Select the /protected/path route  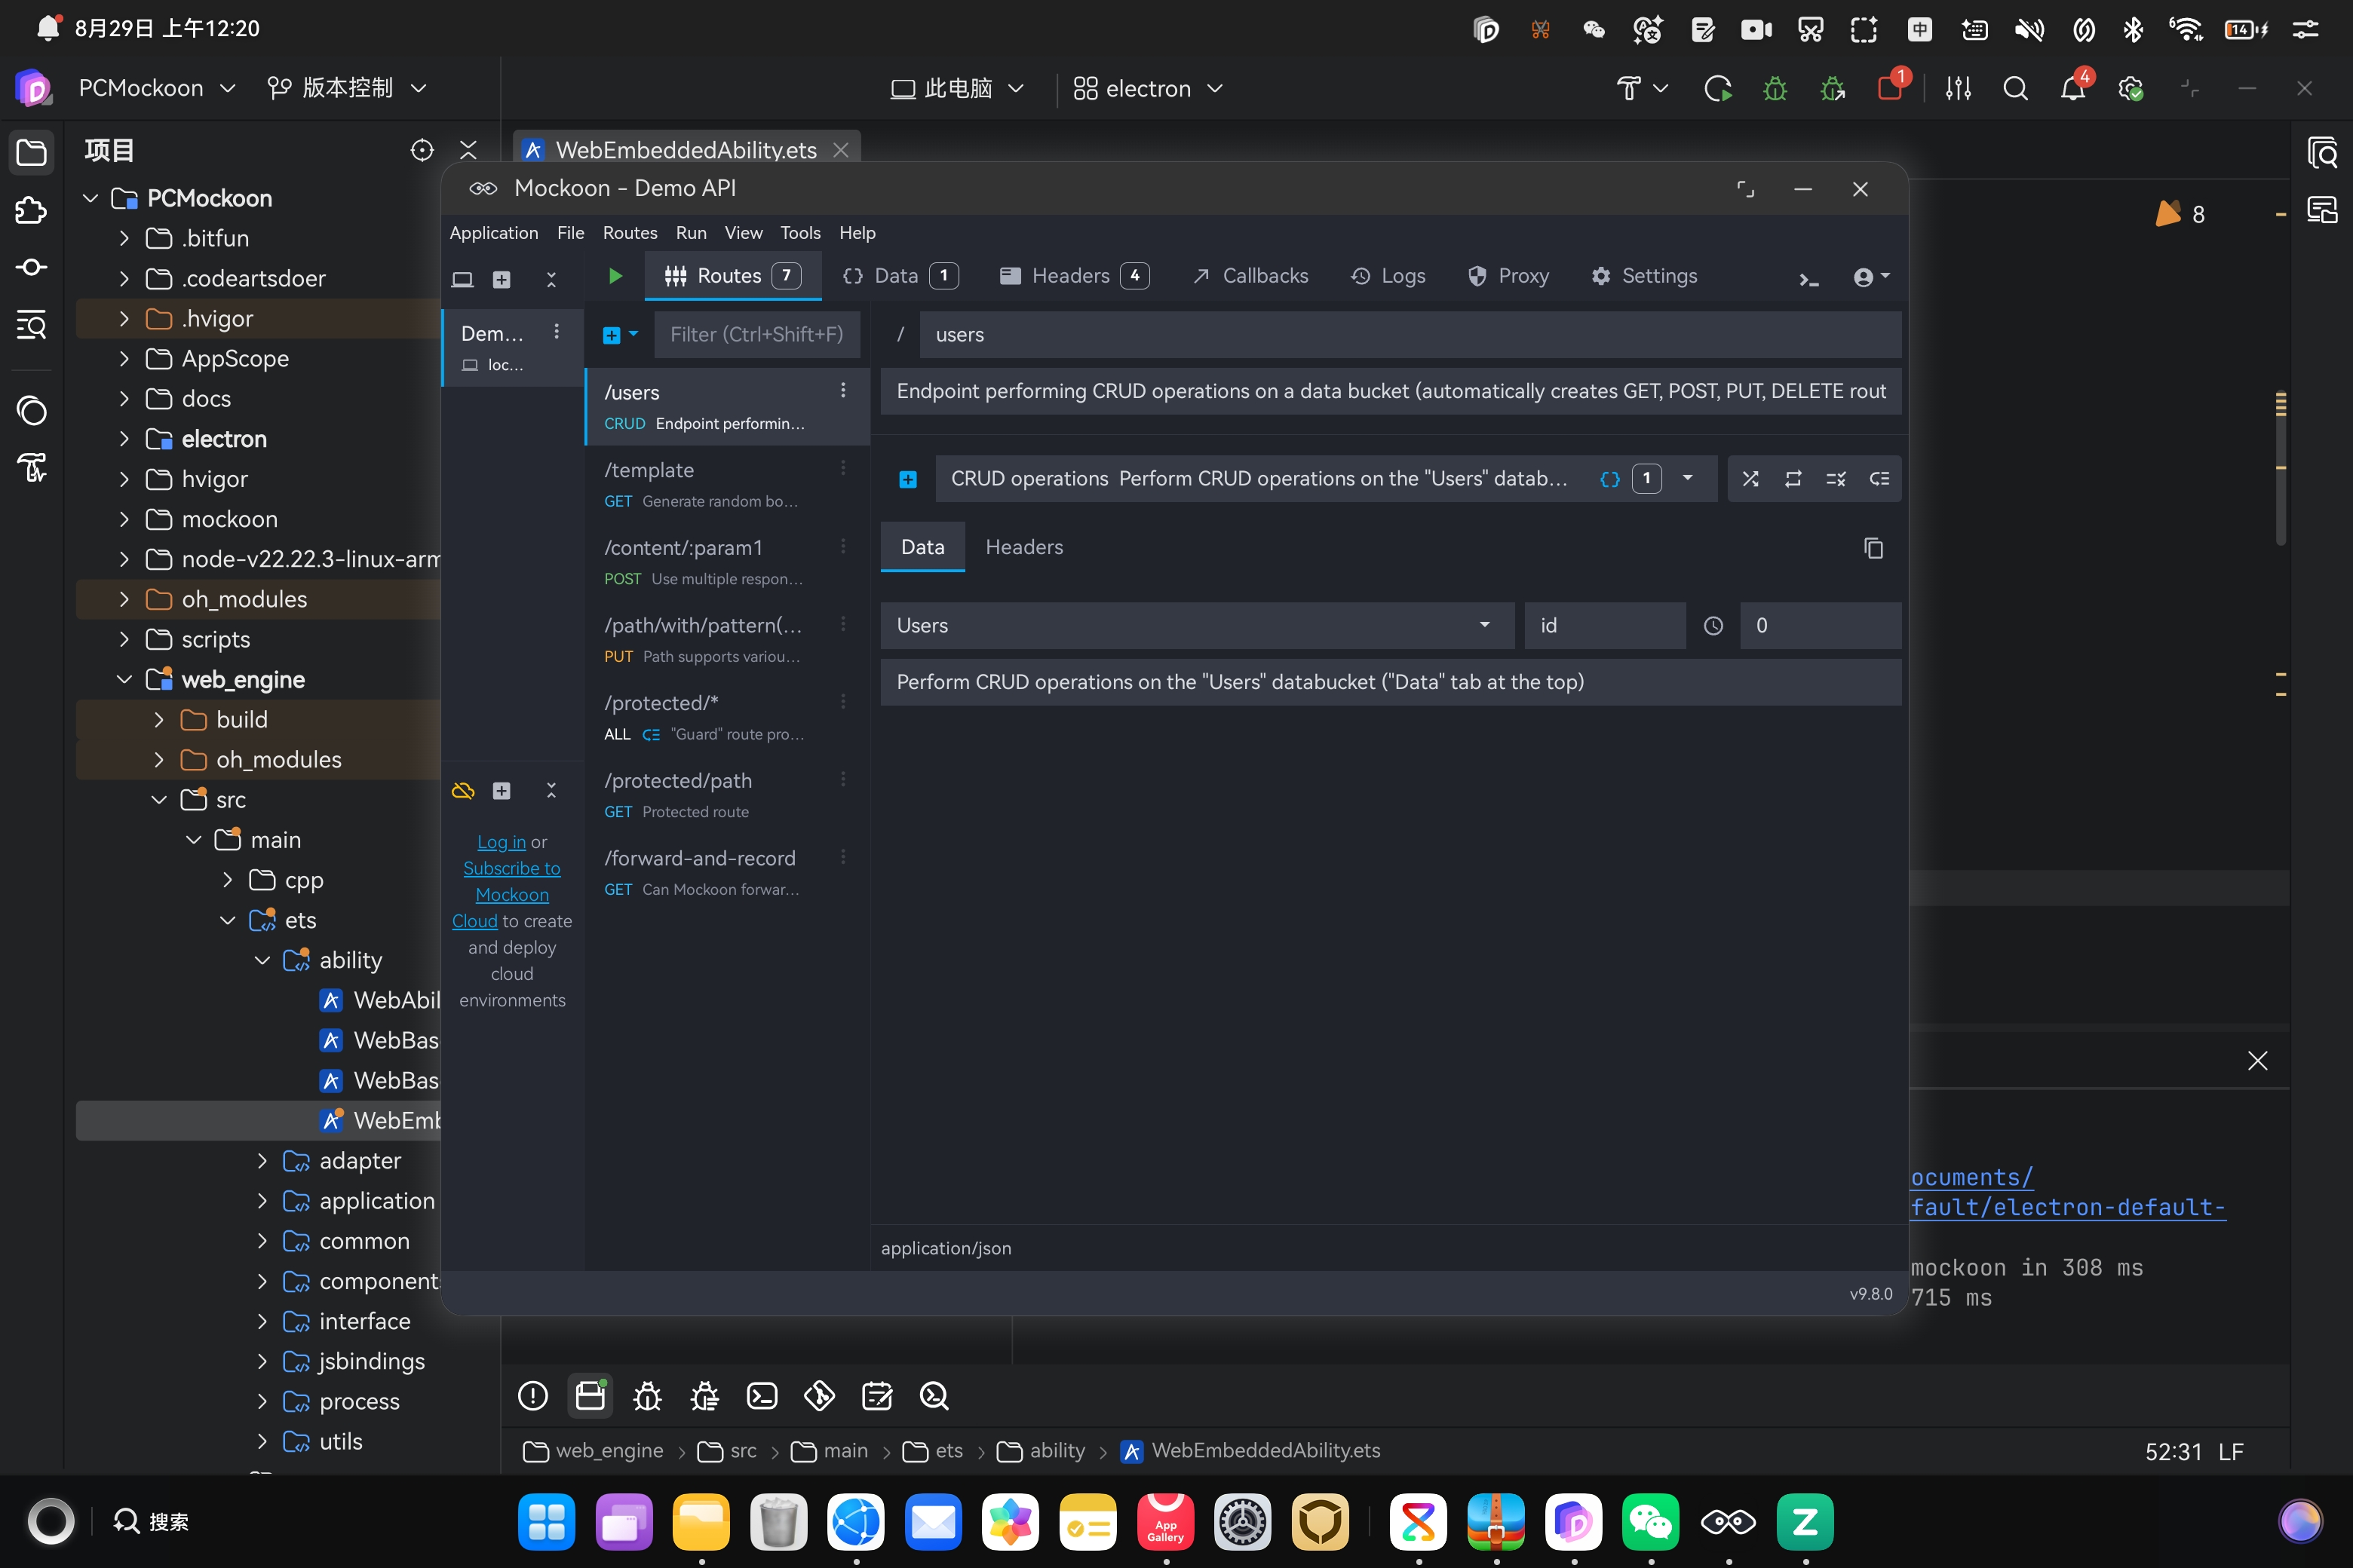point(727,795)
